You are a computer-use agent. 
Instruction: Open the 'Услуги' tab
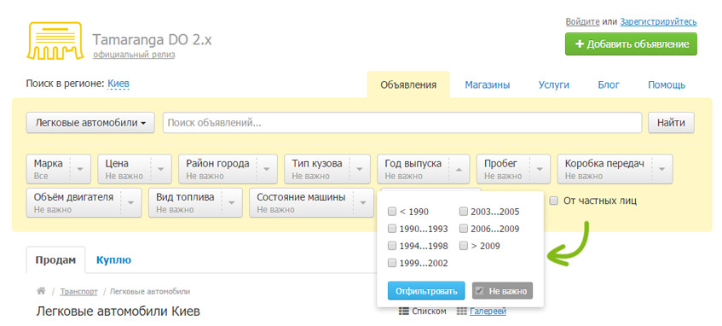click(x=553, y=84)
